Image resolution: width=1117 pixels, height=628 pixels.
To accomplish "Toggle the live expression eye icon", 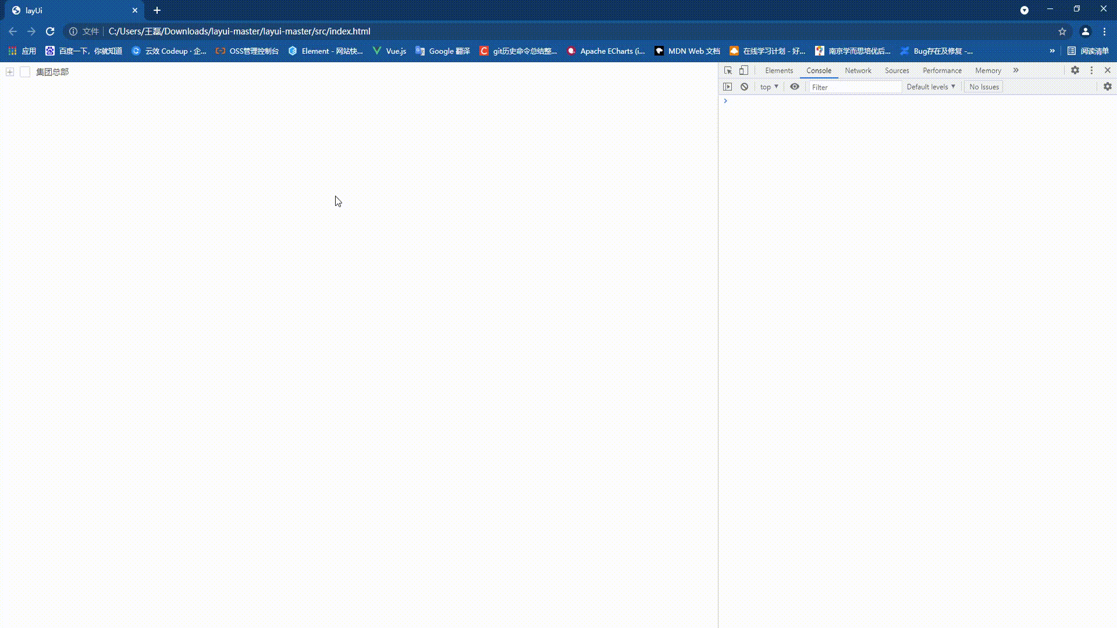I will [794, 87].
